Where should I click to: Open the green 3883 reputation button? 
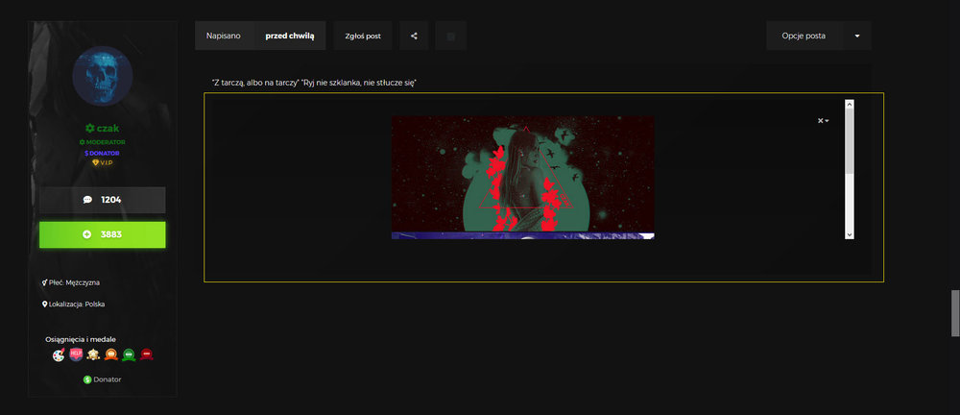point(103,234)
